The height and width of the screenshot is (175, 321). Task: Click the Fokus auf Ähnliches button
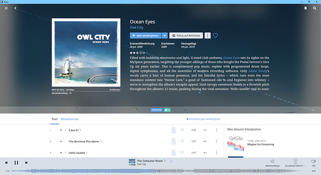pos(186,36)
